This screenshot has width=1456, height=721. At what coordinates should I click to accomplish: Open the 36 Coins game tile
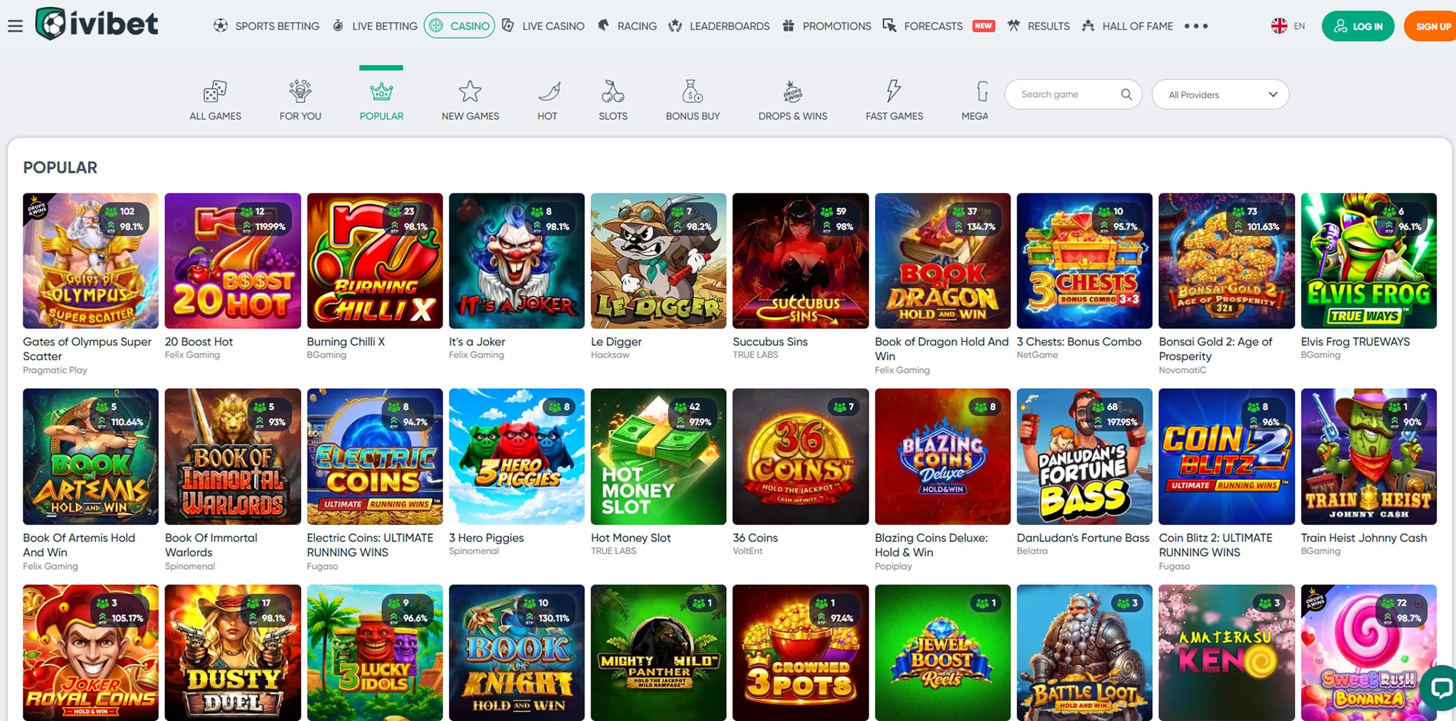pyautogui.click(x=800, y=457)
